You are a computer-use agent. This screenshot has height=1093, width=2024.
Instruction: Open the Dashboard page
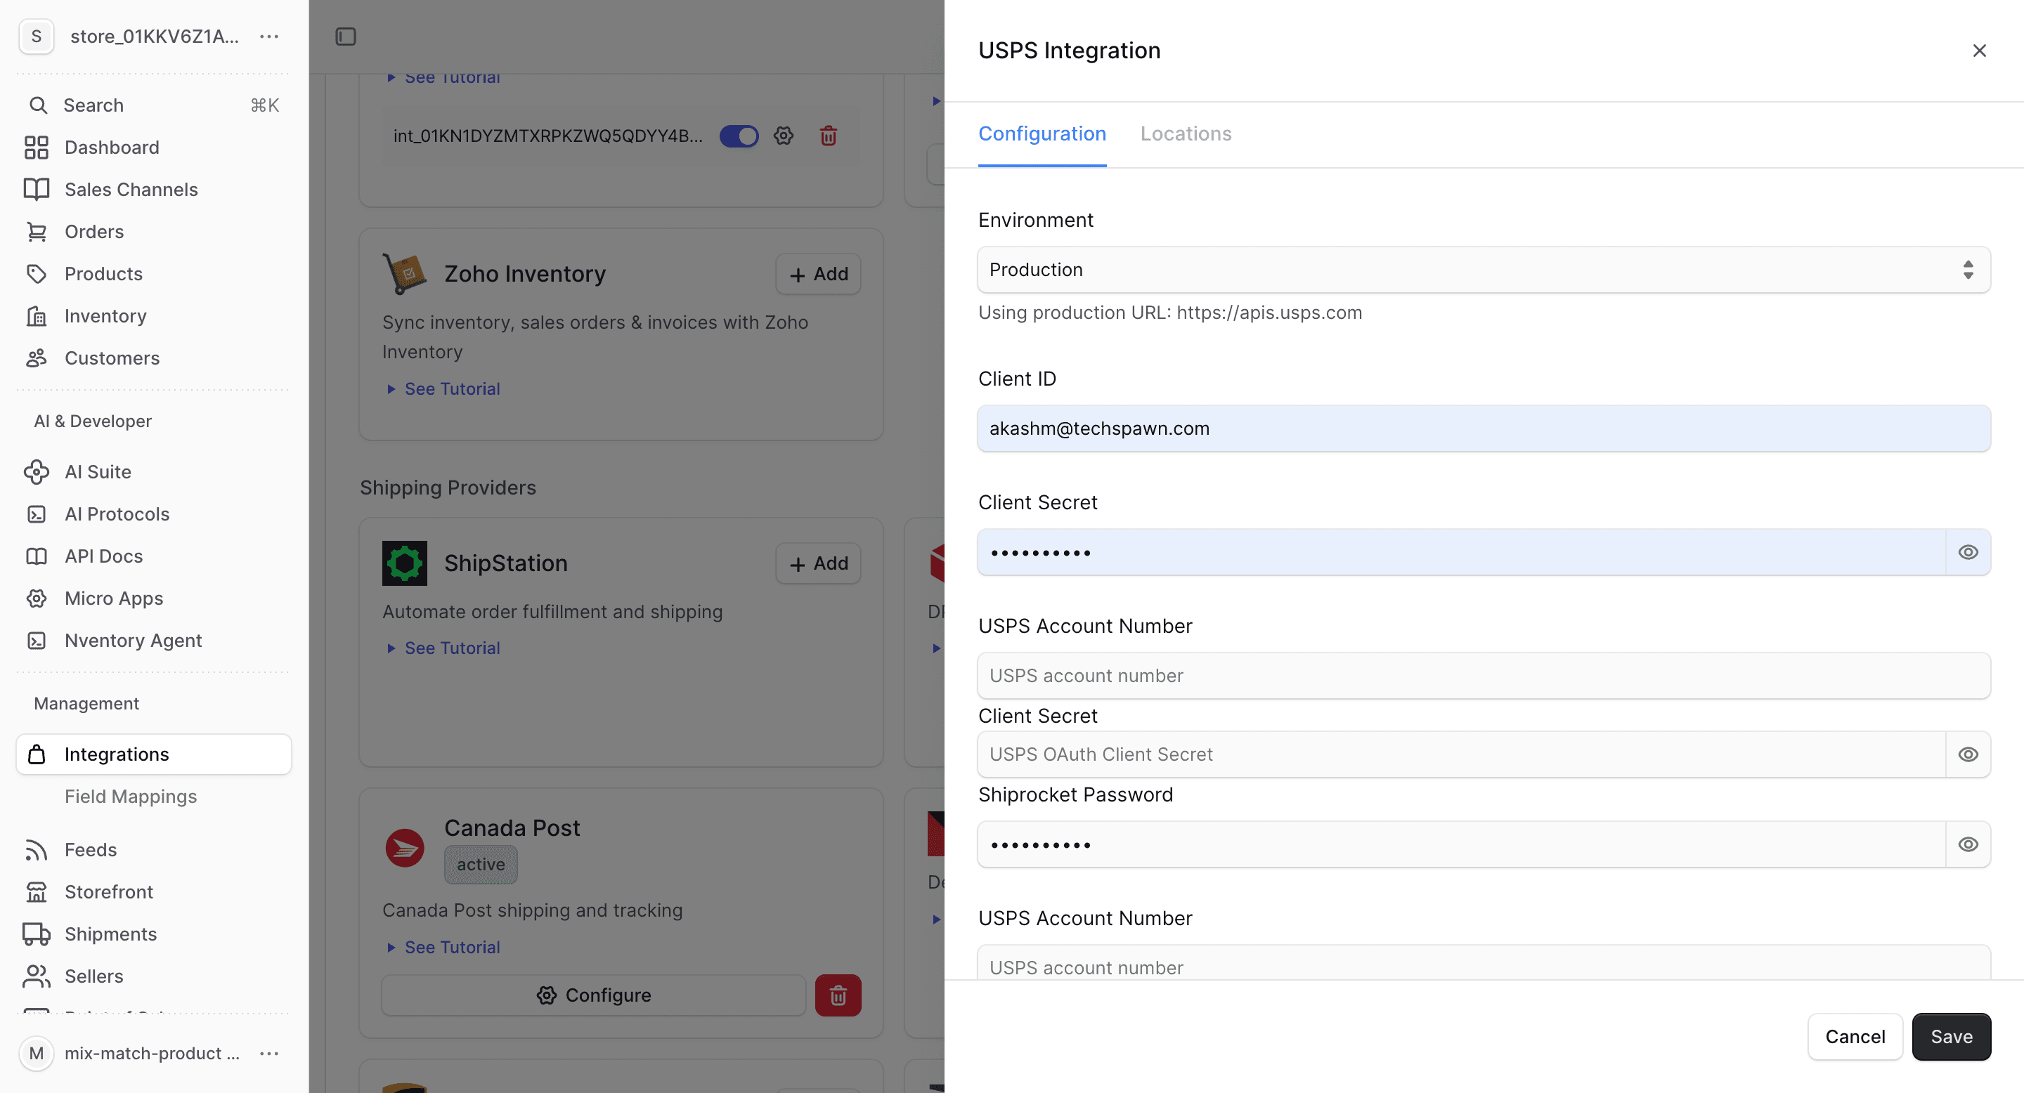coord(154,148)
